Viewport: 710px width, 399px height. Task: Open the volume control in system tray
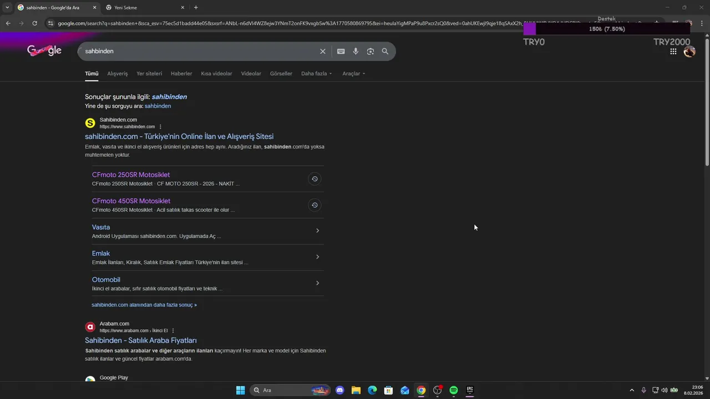click(665, 390)
